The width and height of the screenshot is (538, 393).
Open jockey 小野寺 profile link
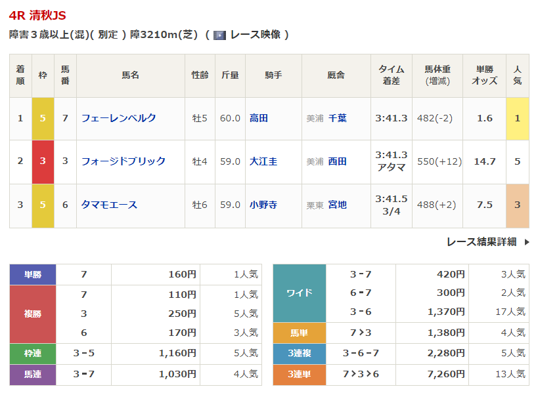[263, 205]
